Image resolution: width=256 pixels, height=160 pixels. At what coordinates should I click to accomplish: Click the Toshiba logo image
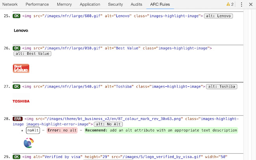[21, 101]
